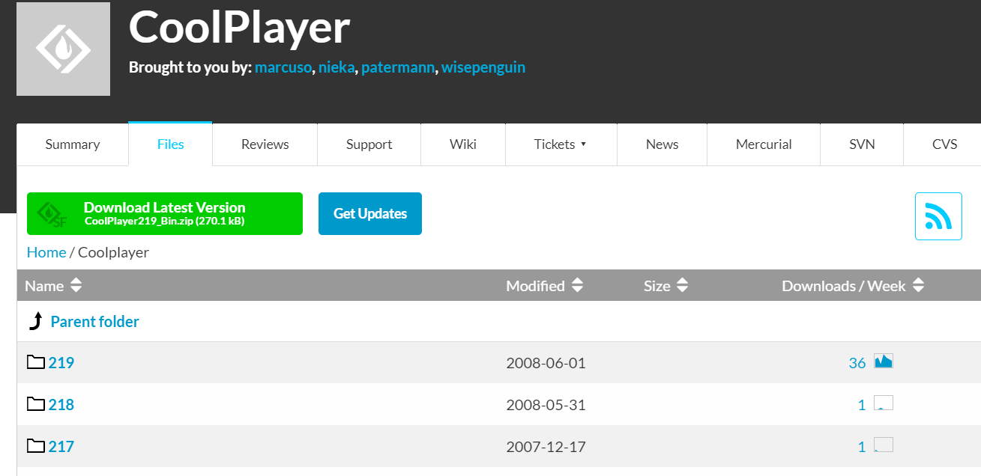Open the Mercurial tab

click(x=764, y=144)
